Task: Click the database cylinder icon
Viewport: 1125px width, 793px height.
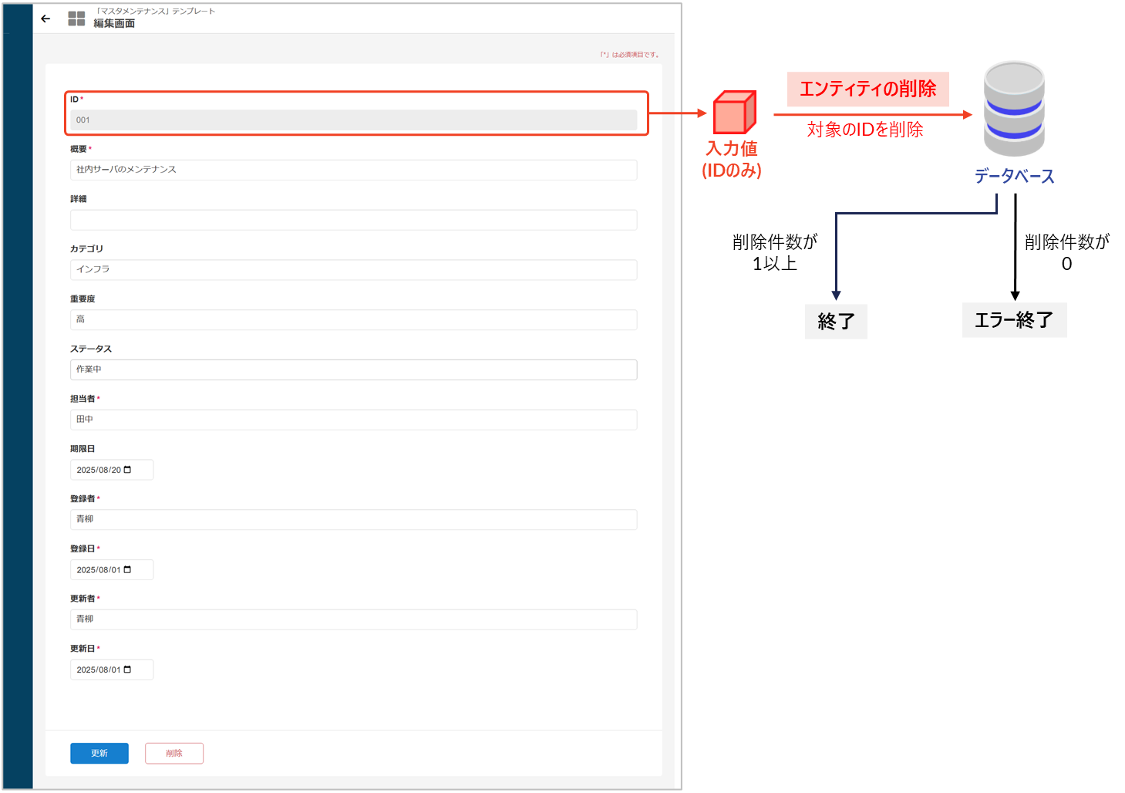Action: (x=1013, y=110)
